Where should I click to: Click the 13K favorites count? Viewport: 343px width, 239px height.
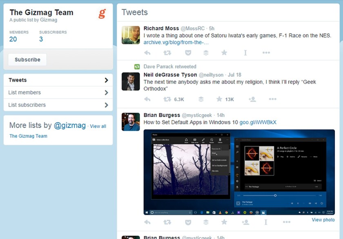[229, 100]
